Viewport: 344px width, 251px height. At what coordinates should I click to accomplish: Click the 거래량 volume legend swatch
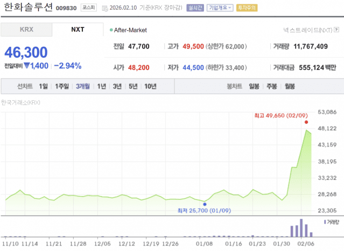coord(325,221)
